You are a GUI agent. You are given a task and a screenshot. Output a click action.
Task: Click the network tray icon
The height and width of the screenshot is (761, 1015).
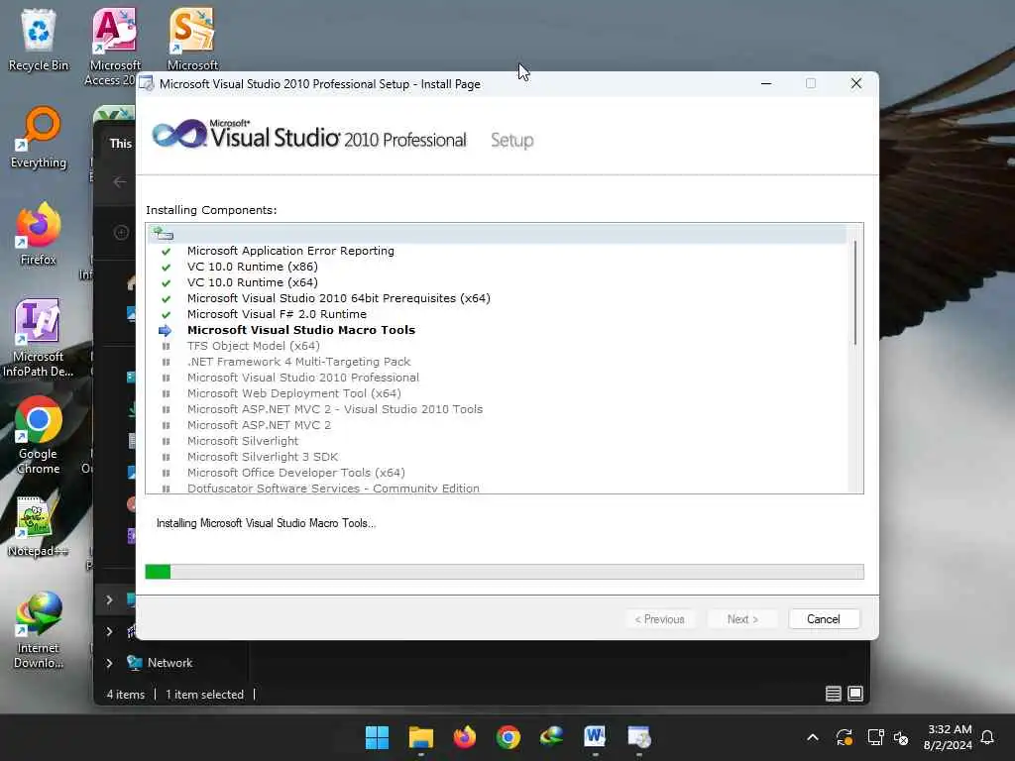(875, 737)
